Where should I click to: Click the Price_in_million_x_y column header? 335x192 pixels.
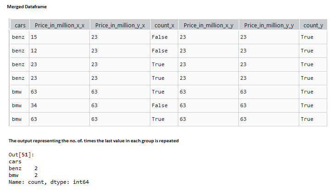tap(208, 25)
